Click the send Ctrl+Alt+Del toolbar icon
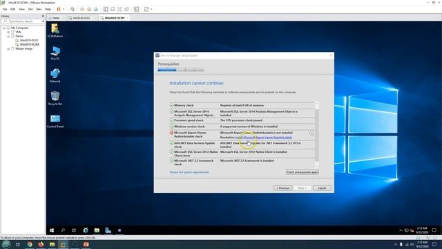This screenshot has width=442, height=249. [73, 9]
